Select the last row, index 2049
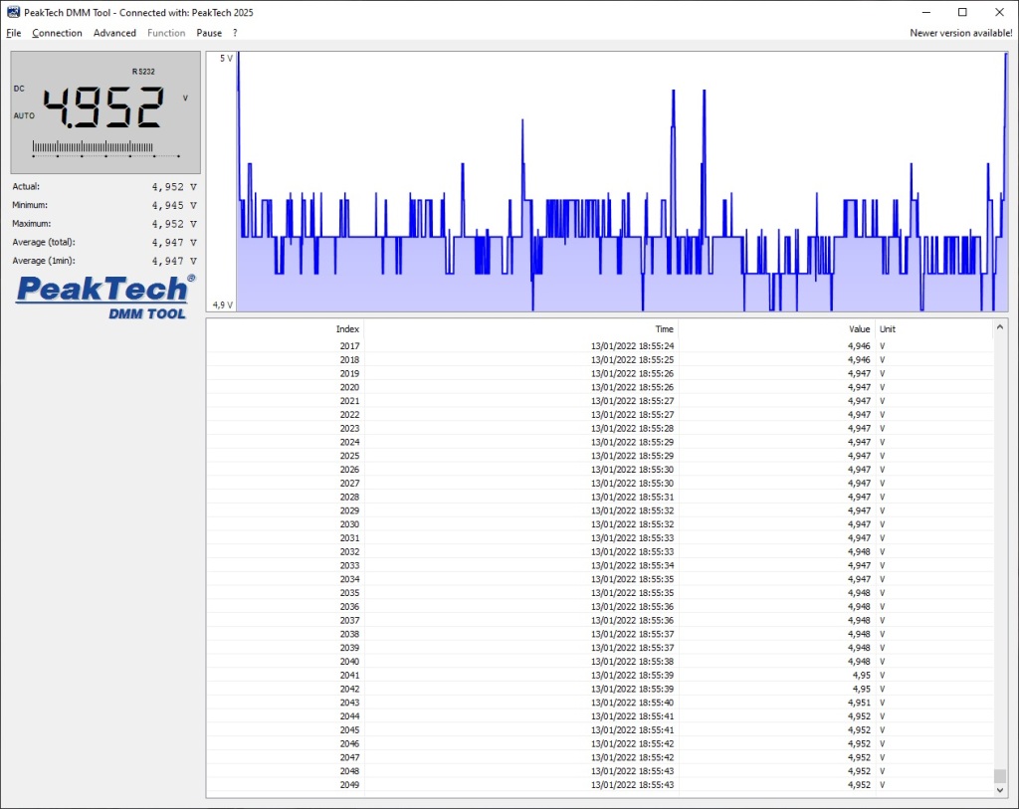The height and width of the screenshot is (809, 1019). [x=597, y=785]
